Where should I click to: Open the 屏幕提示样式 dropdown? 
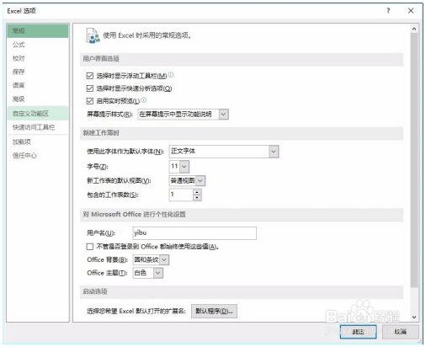(183, 115)
